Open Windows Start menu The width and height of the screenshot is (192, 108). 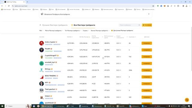point(2,106)
